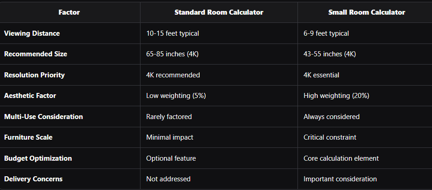Click the Core calculation element cell
The image size is (432, 190).
click(x=341, y=158)
